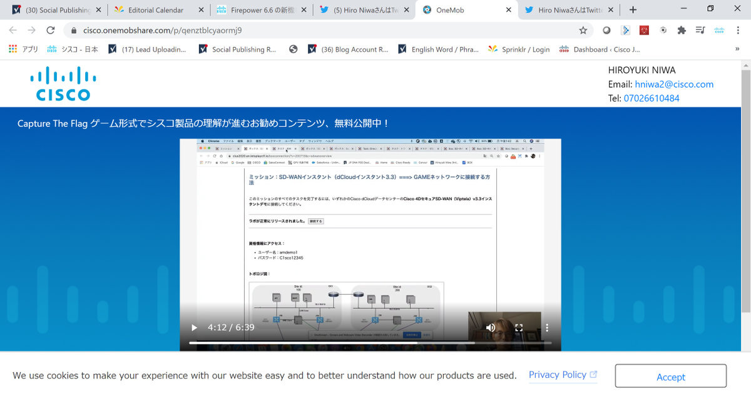Image resolution: width=751 pixels, height=399 pixels.
Task: View site information lock icon
Action: tap(74, 30)
